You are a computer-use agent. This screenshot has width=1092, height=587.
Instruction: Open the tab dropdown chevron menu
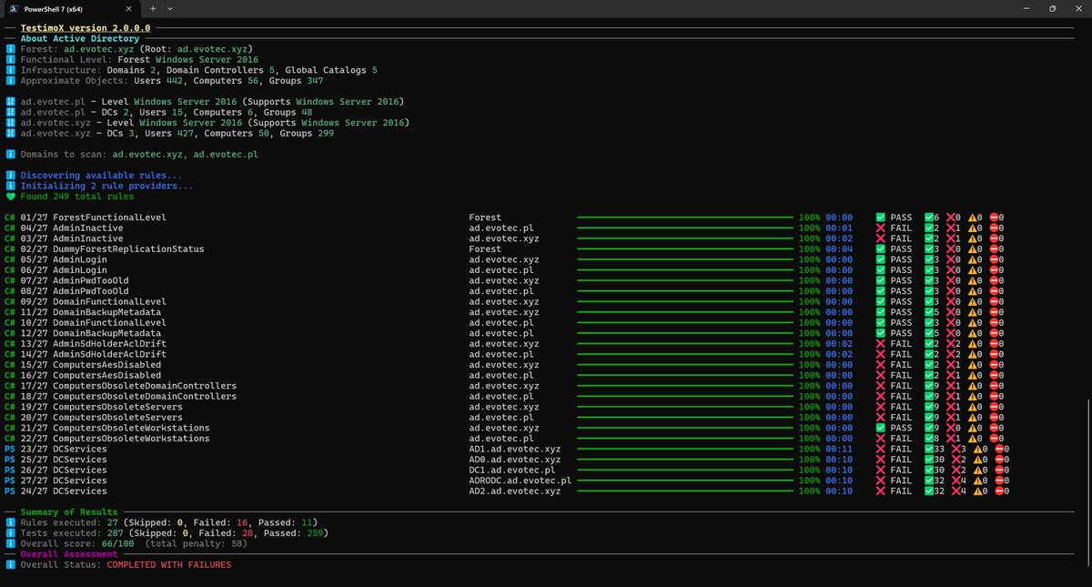coord(171,8)
